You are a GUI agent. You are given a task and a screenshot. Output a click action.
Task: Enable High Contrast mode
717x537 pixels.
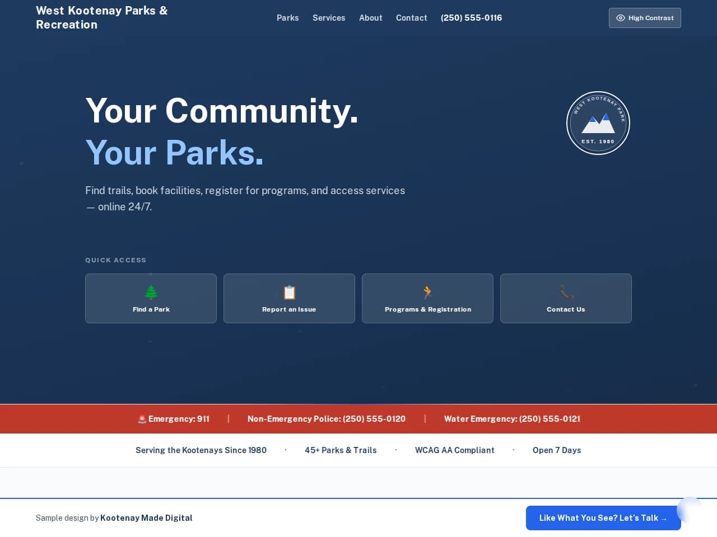(645, 18)
